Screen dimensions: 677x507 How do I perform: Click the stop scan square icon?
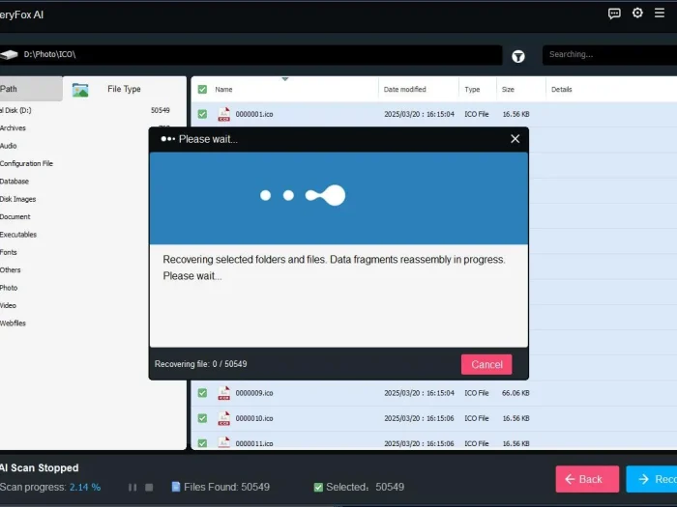(x=149, y=487)
